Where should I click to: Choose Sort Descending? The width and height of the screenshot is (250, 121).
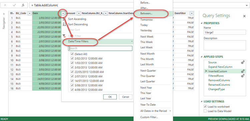78,24
